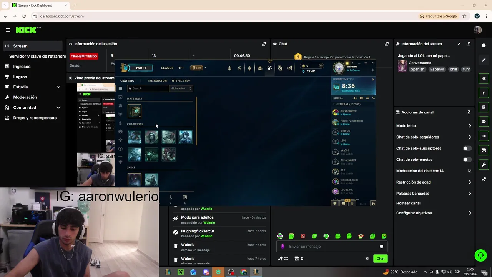
Task: Select friend Pulpo Pandemico in friends list
Action: pyautogui.click(x=353, y=122)
